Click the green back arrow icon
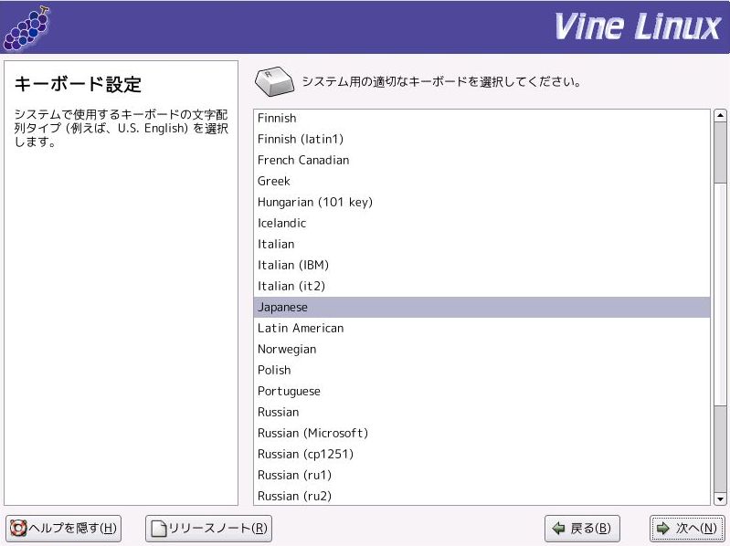The image size is (730, 546). pos(558,529)
